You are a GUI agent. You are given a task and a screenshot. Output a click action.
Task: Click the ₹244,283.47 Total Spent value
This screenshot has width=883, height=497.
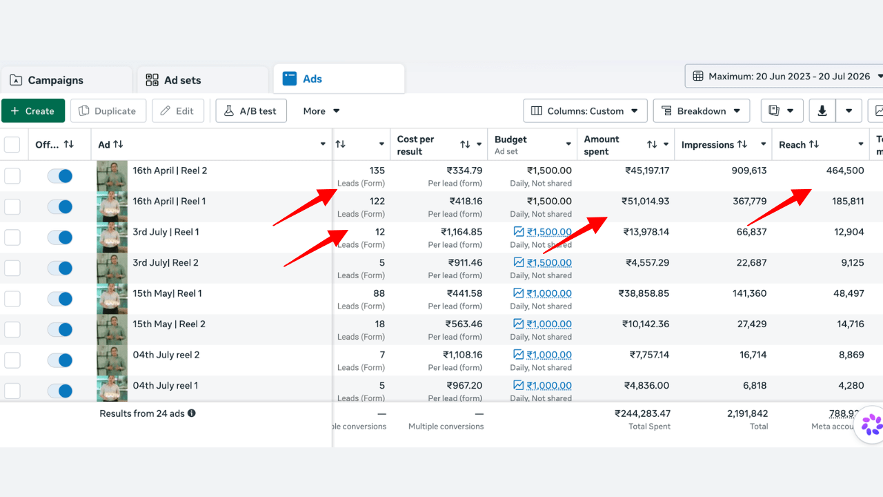pyautogui.click(x=642, y=413)
